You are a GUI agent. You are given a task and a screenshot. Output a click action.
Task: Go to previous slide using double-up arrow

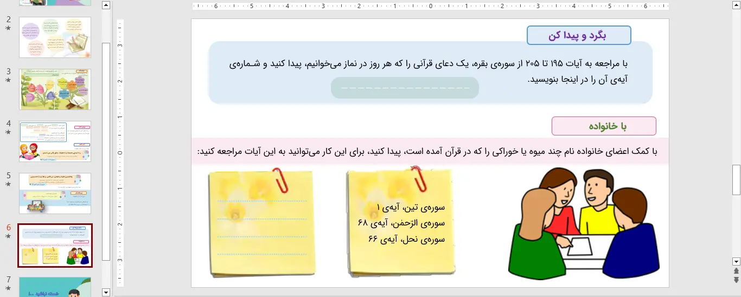coord(736,270)
